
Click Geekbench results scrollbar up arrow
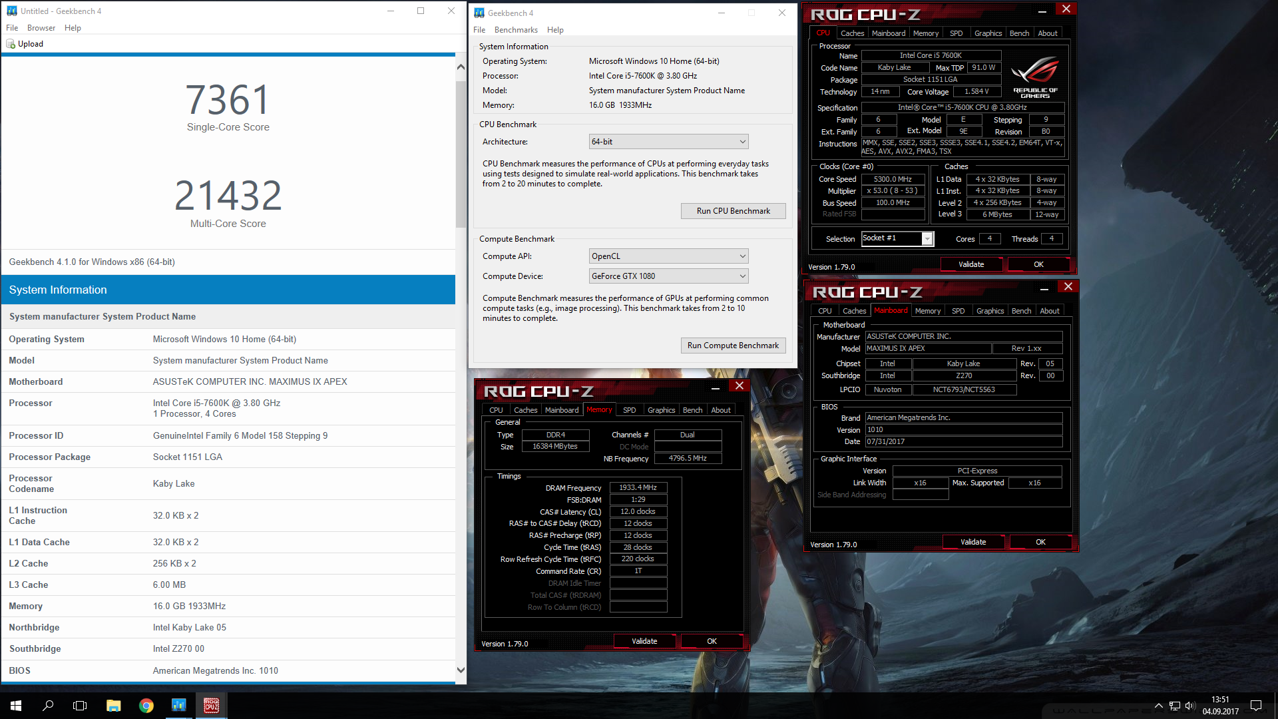tap(461, 67)
